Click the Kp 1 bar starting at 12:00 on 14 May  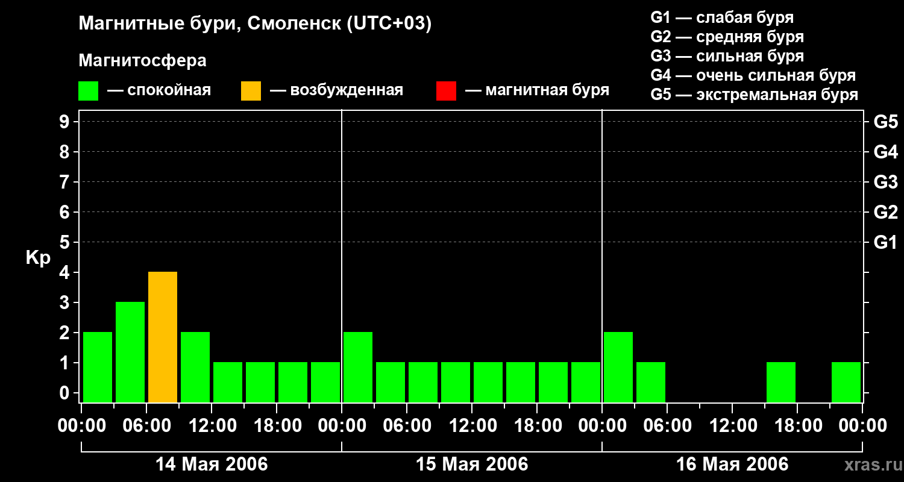pos(228,382)
